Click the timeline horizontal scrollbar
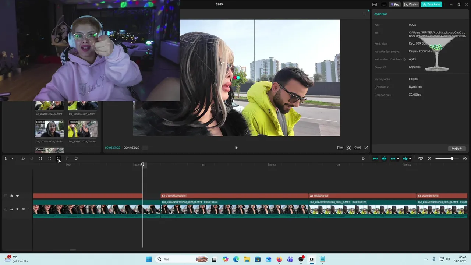 tap(73, 250)
